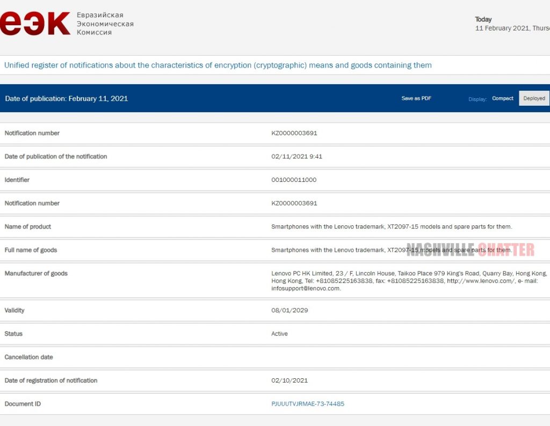Click the EEK commission logo
Image resolution: width=550 pixels, height=426 pixels.
click(x=35, y=23)
